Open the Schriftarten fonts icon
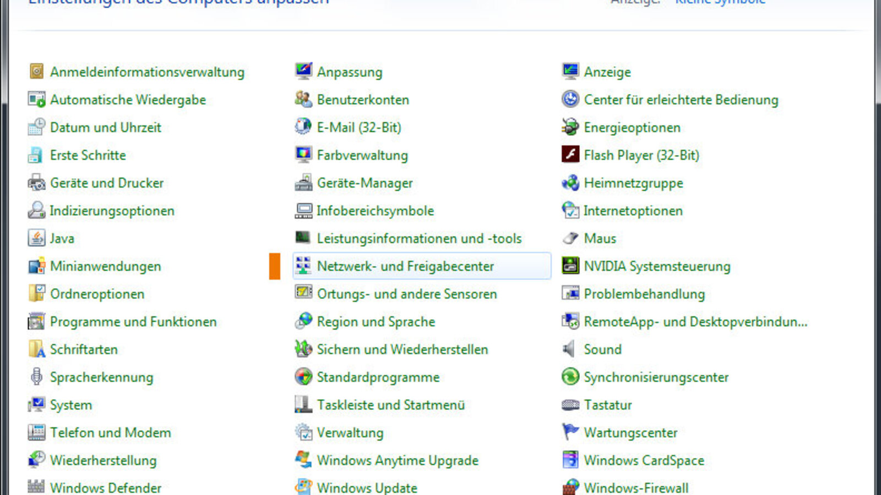Viewport: 881px width, 495px height. pos(36,349)
